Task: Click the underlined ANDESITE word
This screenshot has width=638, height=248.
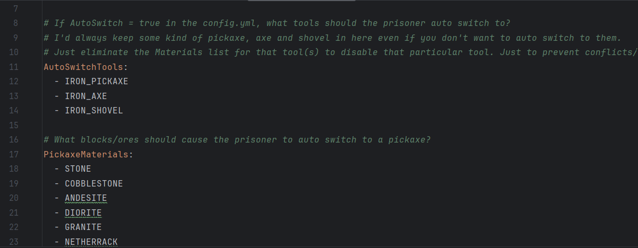Action: pos(86,198)
